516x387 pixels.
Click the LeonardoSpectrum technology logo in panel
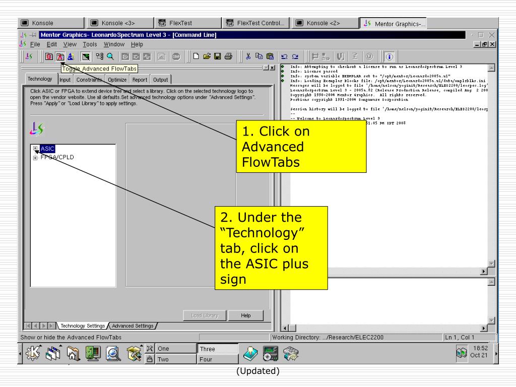(x=37, y=129)
